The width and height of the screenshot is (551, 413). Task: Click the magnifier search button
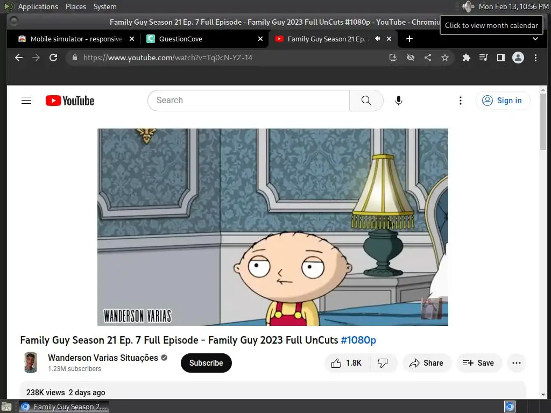366,101
